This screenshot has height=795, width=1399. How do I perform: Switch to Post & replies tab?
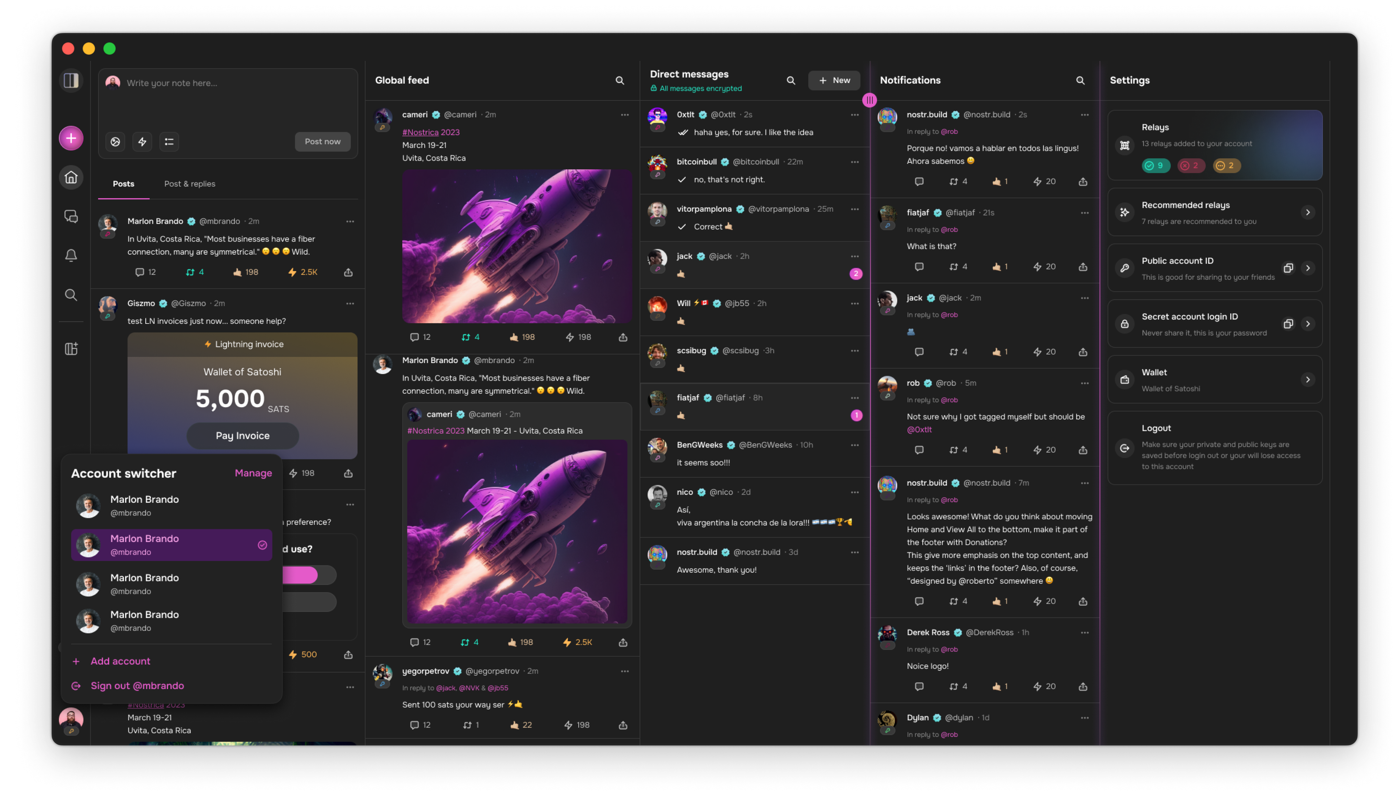[x=189, y=183]
